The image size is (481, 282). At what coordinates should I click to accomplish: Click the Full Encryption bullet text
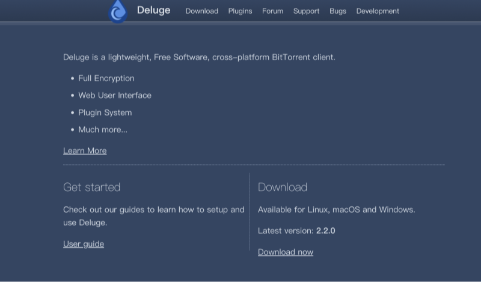106,78
